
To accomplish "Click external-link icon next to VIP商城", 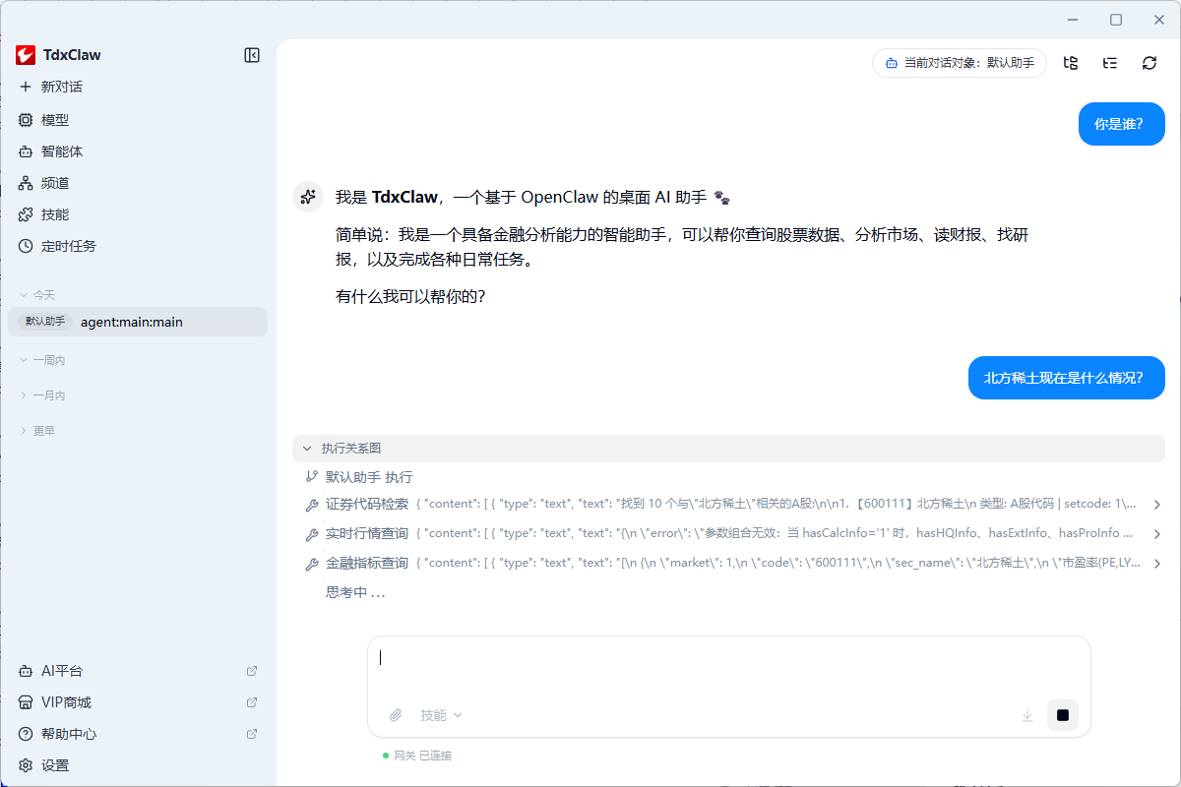I will pyautogui.click(x=252, y=702).
